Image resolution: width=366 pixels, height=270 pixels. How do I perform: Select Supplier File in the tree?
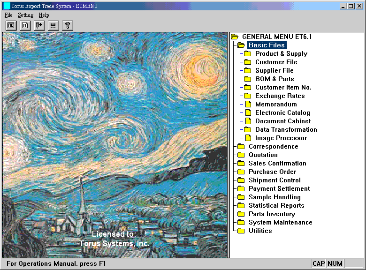pyautogui.click(x=274, y=70)
